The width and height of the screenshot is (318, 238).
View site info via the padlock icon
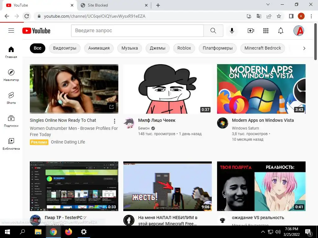[39, 16]
